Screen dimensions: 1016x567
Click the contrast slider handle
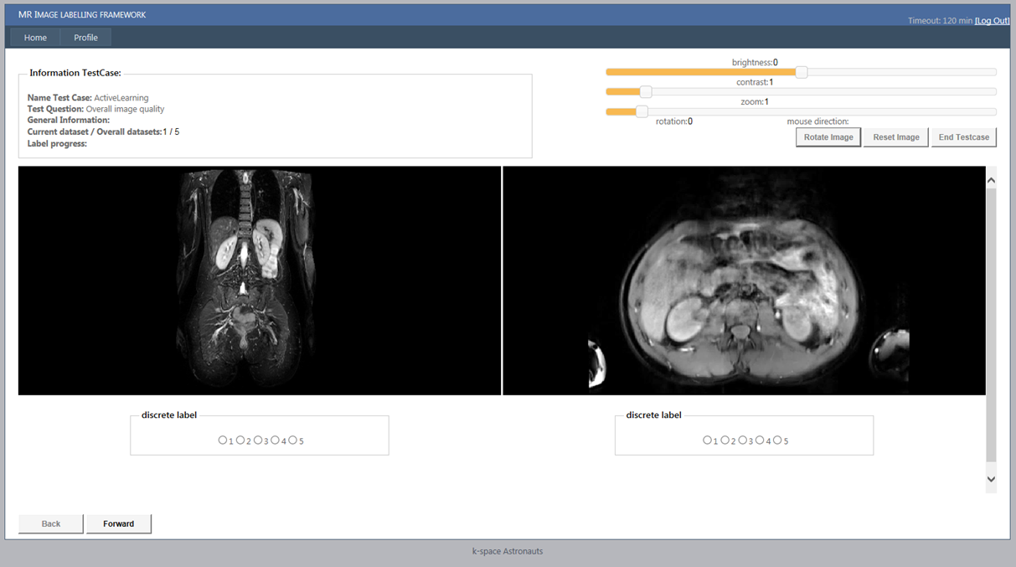[x=646, y=92]
